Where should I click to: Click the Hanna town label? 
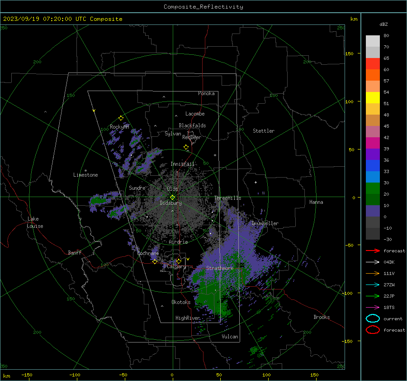click(316, 202)
